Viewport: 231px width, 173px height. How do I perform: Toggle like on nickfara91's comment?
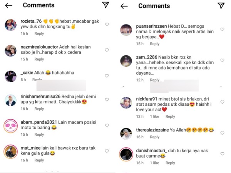tap(222, 102)
